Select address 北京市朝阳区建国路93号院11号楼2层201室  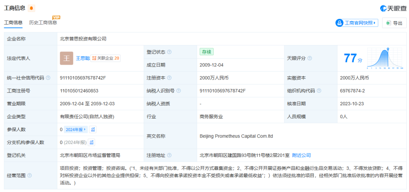[245, 155]
